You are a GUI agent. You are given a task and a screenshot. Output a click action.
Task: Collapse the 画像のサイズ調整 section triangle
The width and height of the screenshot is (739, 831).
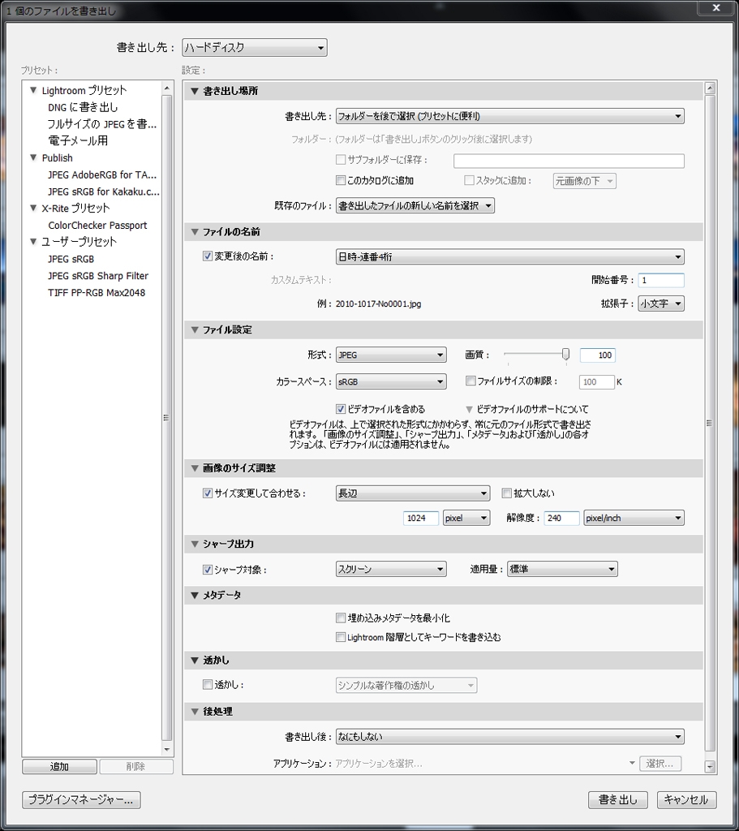pos(194,468)
